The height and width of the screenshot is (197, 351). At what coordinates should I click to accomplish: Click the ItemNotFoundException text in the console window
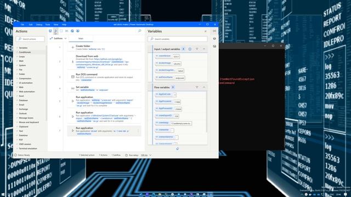(237, 79)
